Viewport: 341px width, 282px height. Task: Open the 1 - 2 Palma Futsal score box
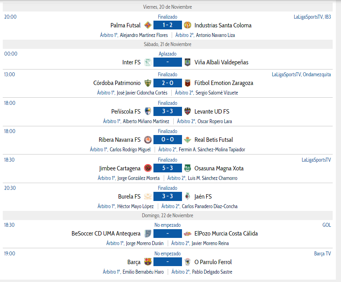[167, 25]
